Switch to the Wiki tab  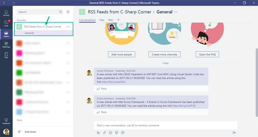pyautogui.click(x=111, y=20)
